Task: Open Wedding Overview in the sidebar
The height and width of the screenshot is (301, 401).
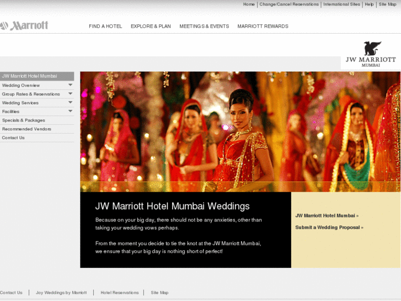Action: (21, 85)
